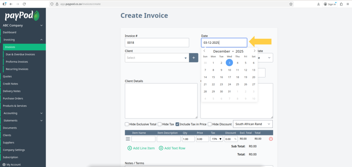The image size is (352, 167).
Task: Click the plus button to add client
Action: tap(194, 58)
